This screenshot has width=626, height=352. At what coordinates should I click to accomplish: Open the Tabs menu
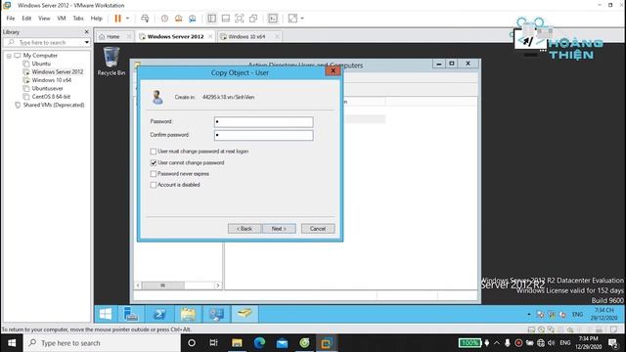click(x=78, y=19)
